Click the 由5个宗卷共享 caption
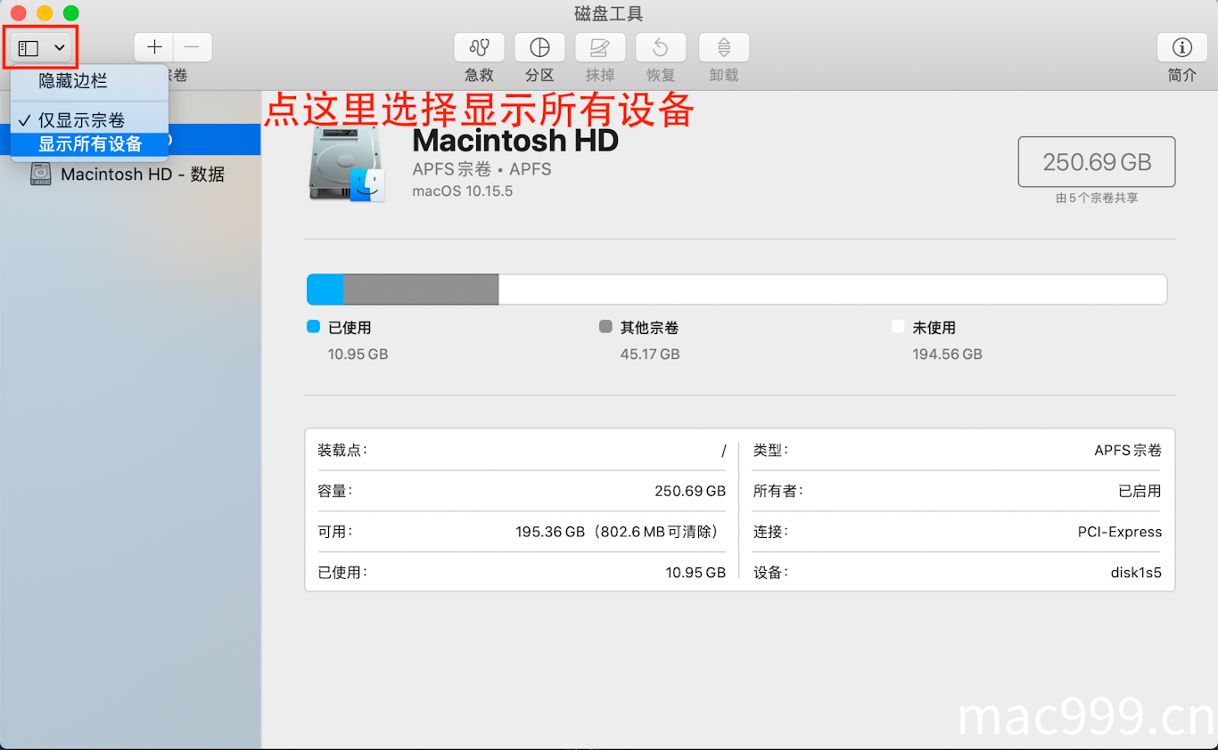 pos(1097,198)
